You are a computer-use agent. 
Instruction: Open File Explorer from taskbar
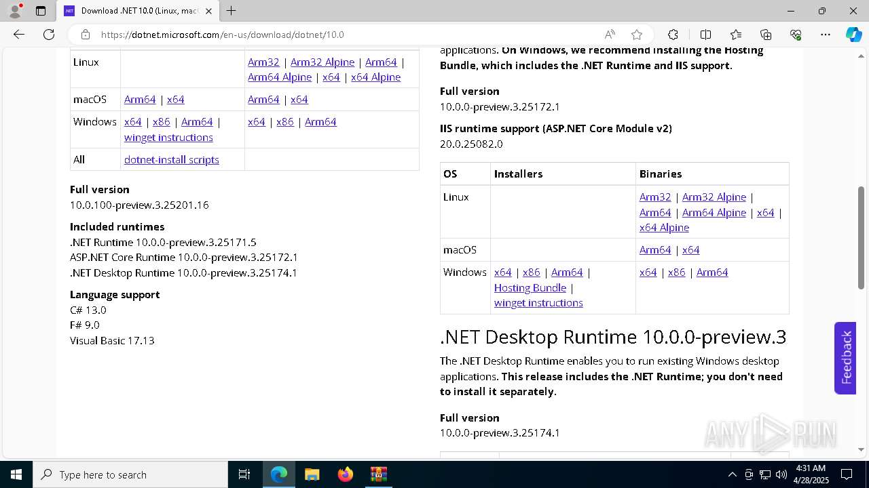click(x=312, y=474)
